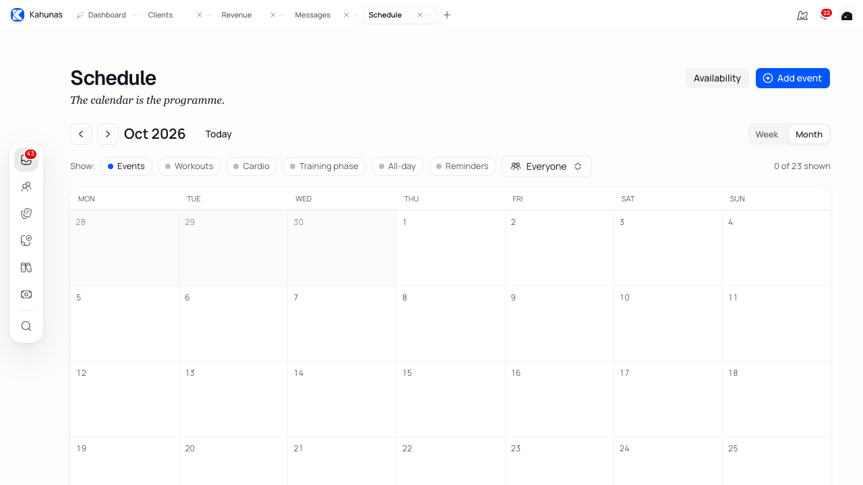863x485 pixels.
Task: Click the Add event button
Action: [793, 78]
